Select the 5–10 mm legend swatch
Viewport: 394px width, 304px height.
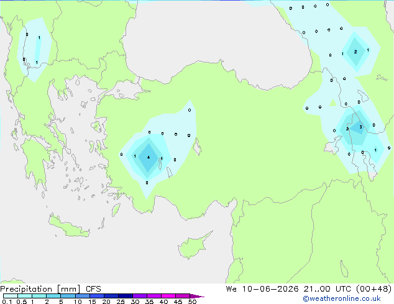pyautogui.click(x=68, y=296)
